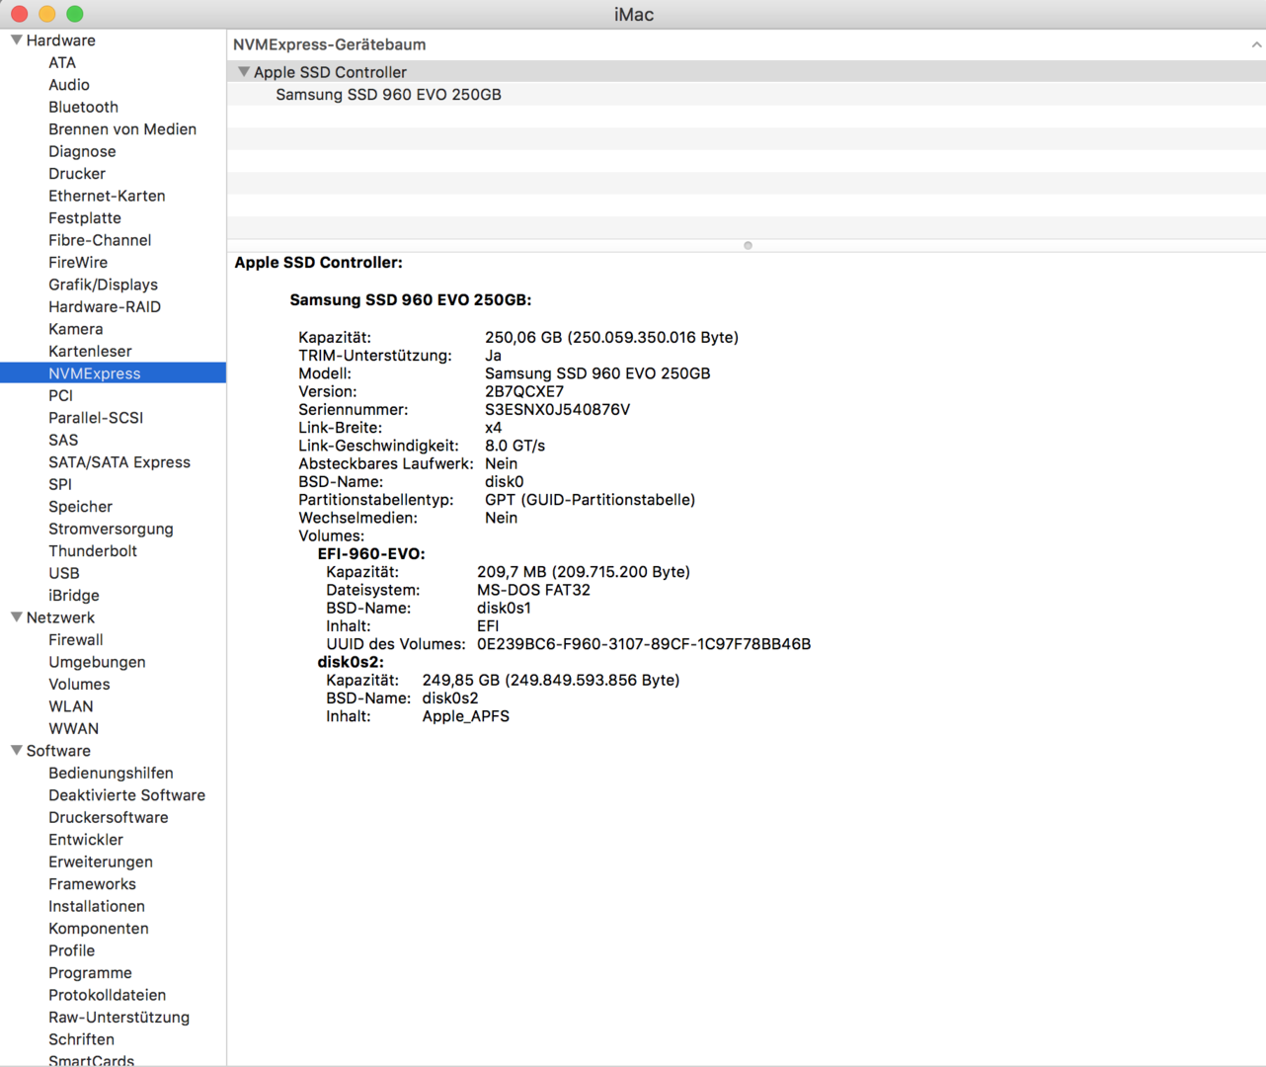1266x1067 pixels.
Task: Select Protokolldateien in the sidebar
Action: (108, 996)
